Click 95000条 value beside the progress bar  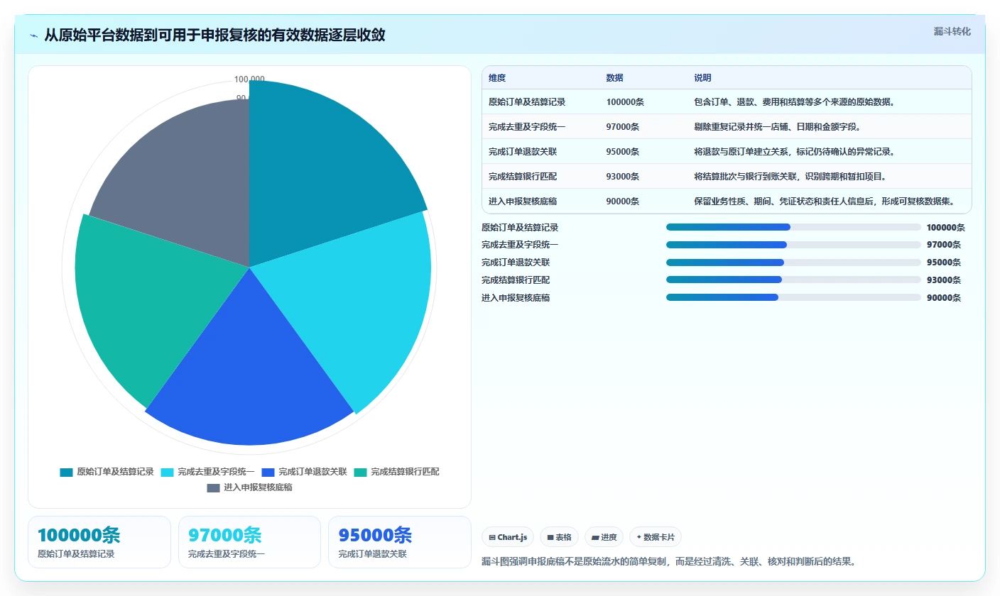(944, 263)
